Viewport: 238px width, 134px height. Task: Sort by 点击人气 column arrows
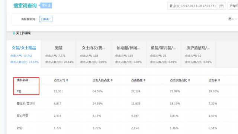67,80
